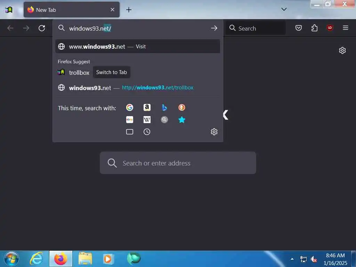Reload the current page

42,28
